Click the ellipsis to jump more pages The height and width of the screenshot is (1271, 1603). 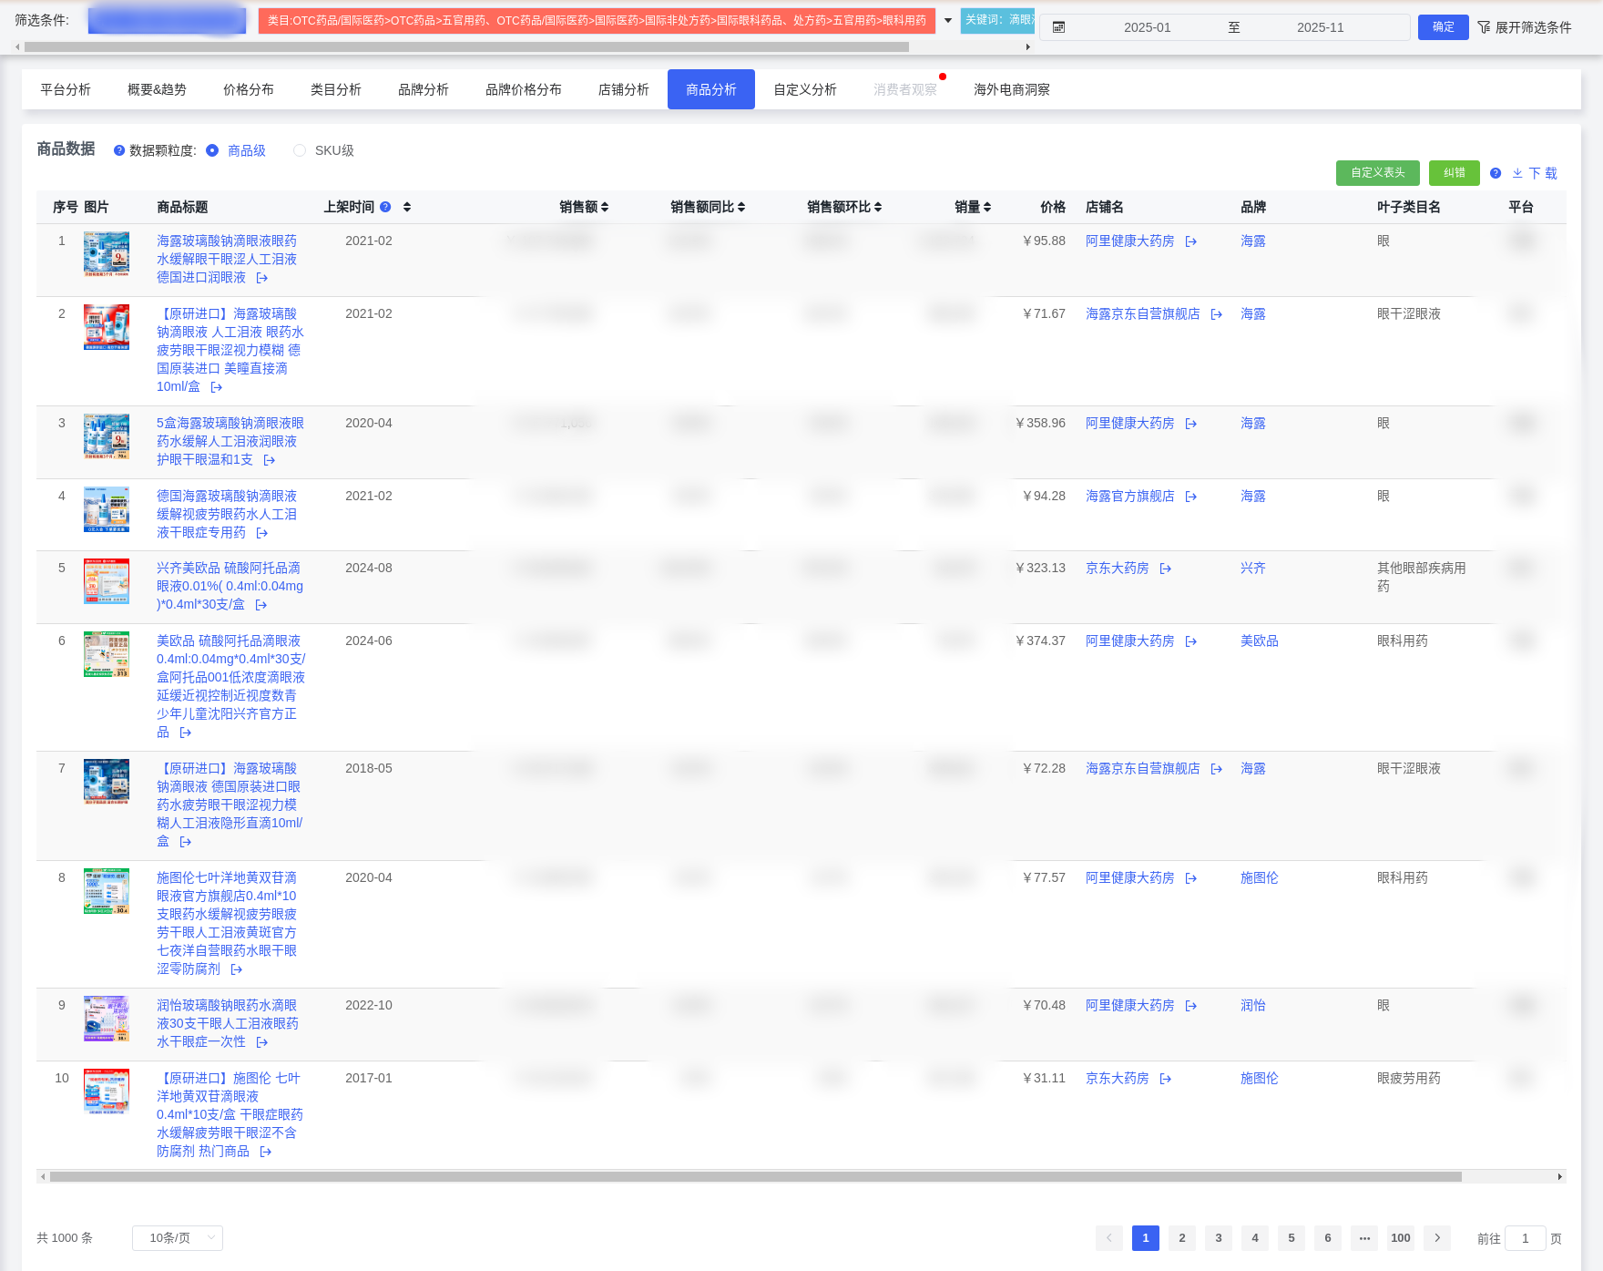click(1364, 1237)
